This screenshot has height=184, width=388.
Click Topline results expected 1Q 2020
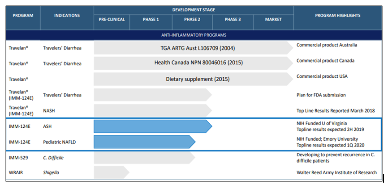pyautogui.click(x=330, y=145)
